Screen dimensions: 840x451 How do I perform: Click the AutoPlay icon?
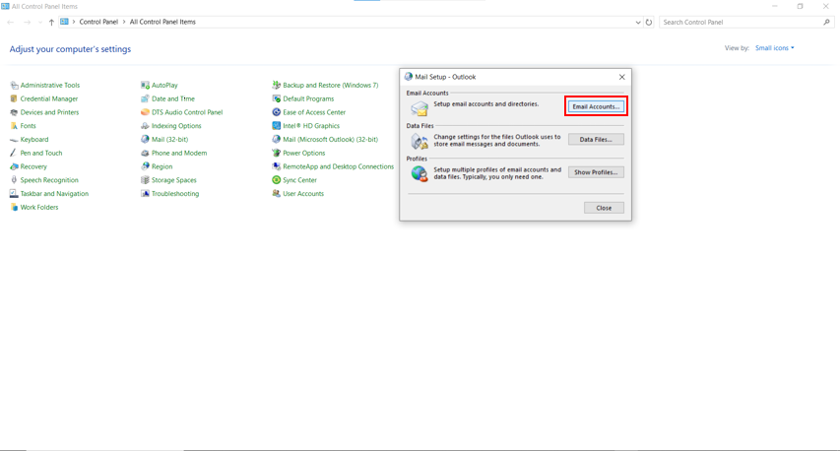tap(145, 85)
